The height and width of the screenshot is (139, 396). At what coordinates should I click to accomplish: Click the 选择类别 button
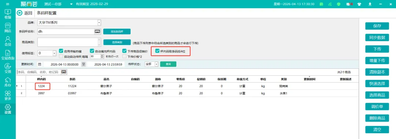coord(117,42)
